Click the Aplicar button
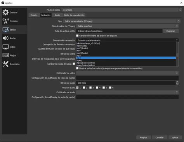Viewport: 184px width, 142px height. coord(175,137)
